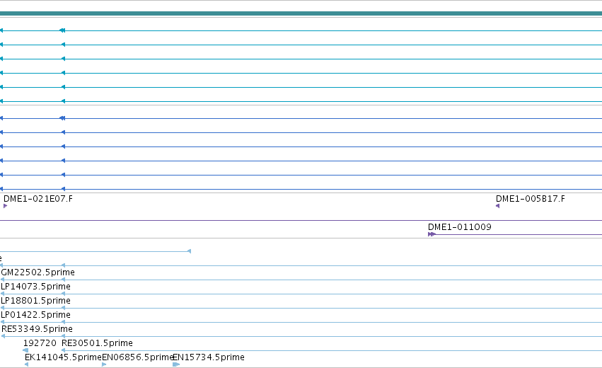Open the LP14073.5prime EST label
This screenshot has height=368, width=602.
(x=35, y=287)
